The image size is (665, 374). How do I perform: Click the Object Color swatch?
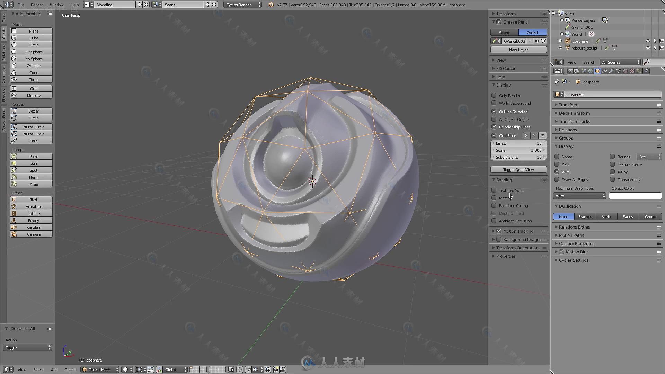(635, 196)
